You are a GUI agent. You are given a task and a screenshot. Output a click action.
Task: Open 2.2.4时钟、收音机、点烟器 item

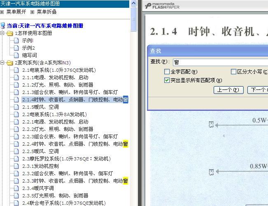coord(75,144)
